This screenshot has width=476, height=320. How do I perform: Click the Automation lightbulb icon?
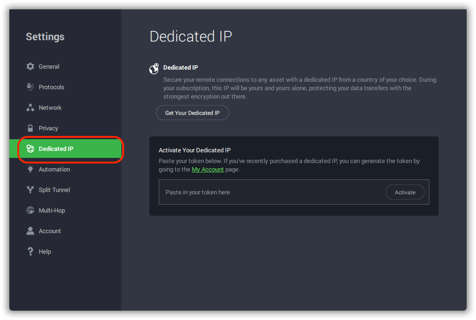click(x=30, y=169)
